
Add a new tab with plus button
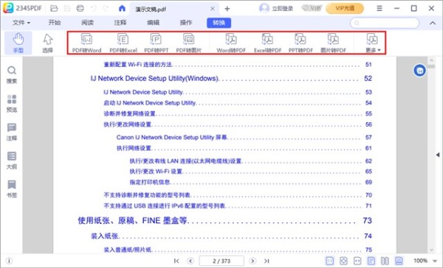point(227,9)
